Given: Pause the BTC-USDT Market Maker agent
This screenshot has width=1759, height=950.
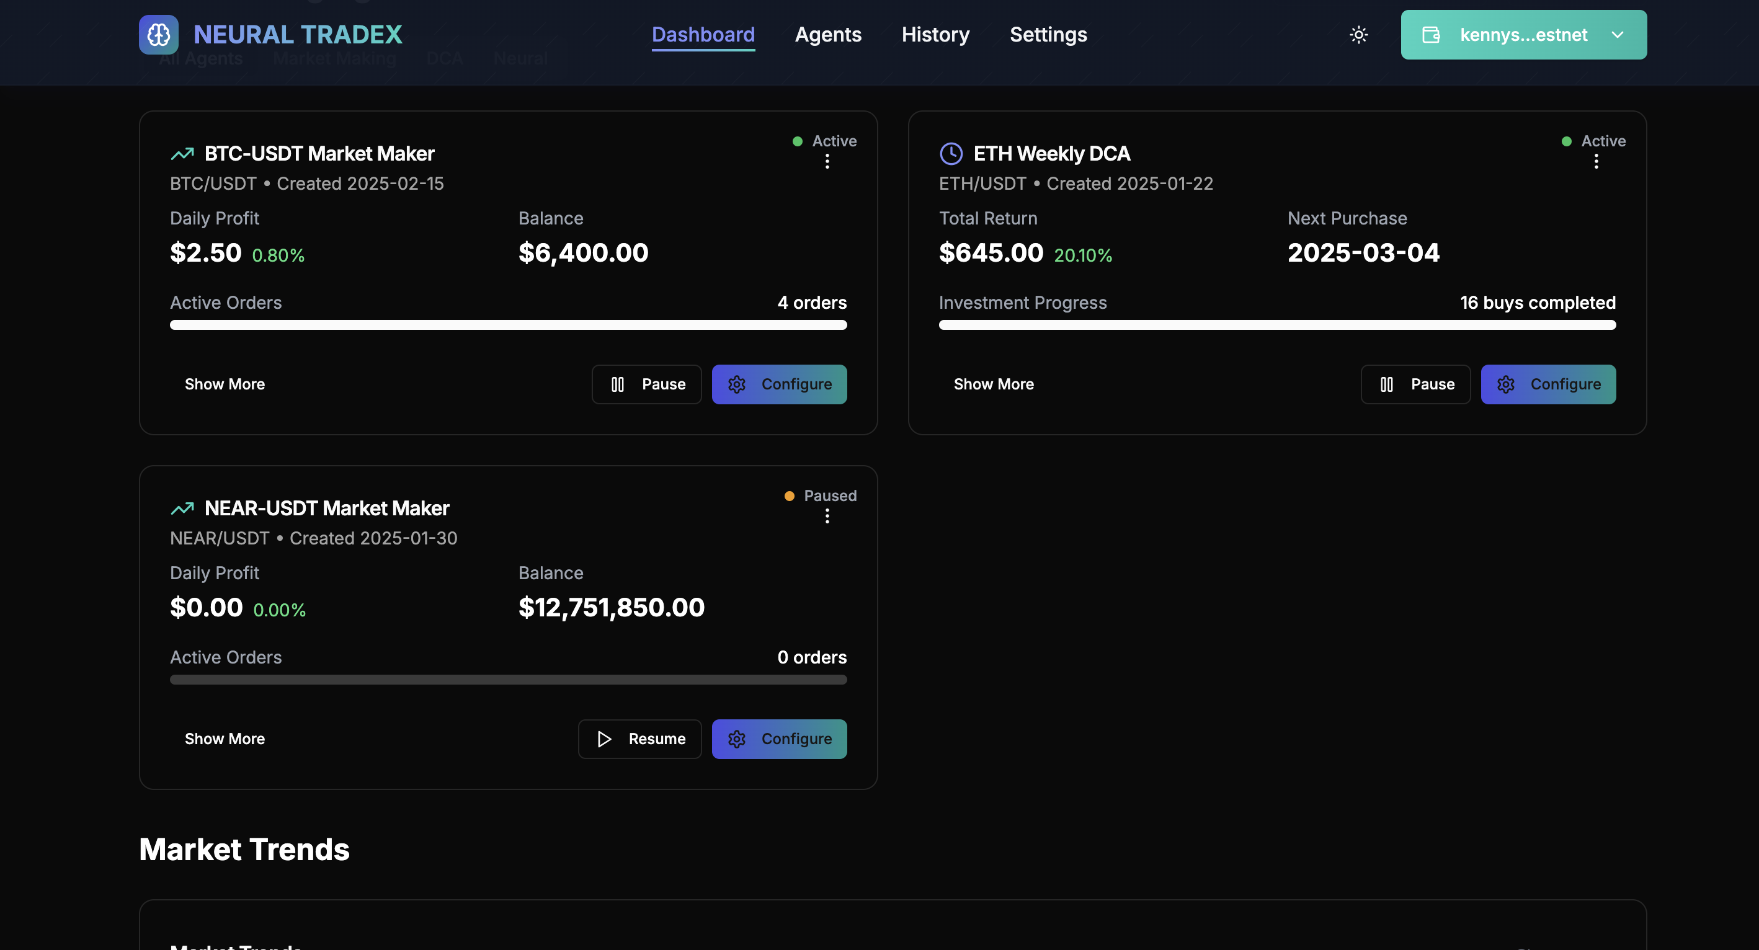Looking at the screenshot, I should (x=646, y=384).
